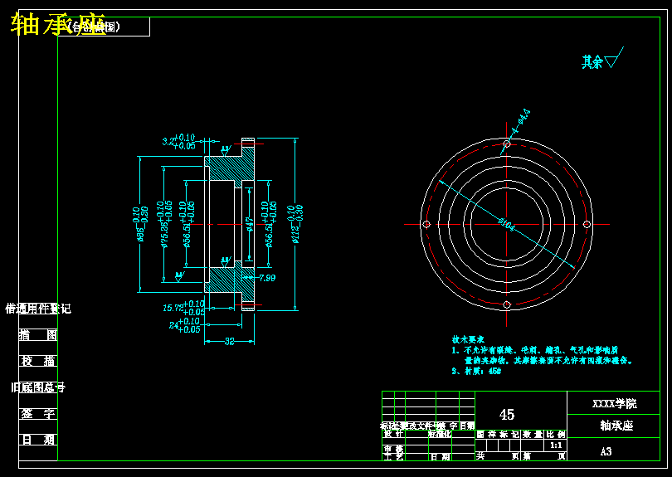
Task: Click the 4-ø4.4 hole callout
Action: click(521, 121)
